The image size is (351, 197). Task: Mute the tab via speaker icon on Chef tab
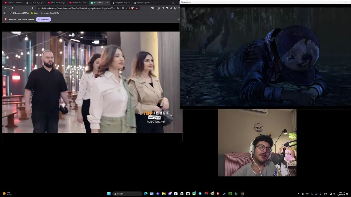coord(95,3)
